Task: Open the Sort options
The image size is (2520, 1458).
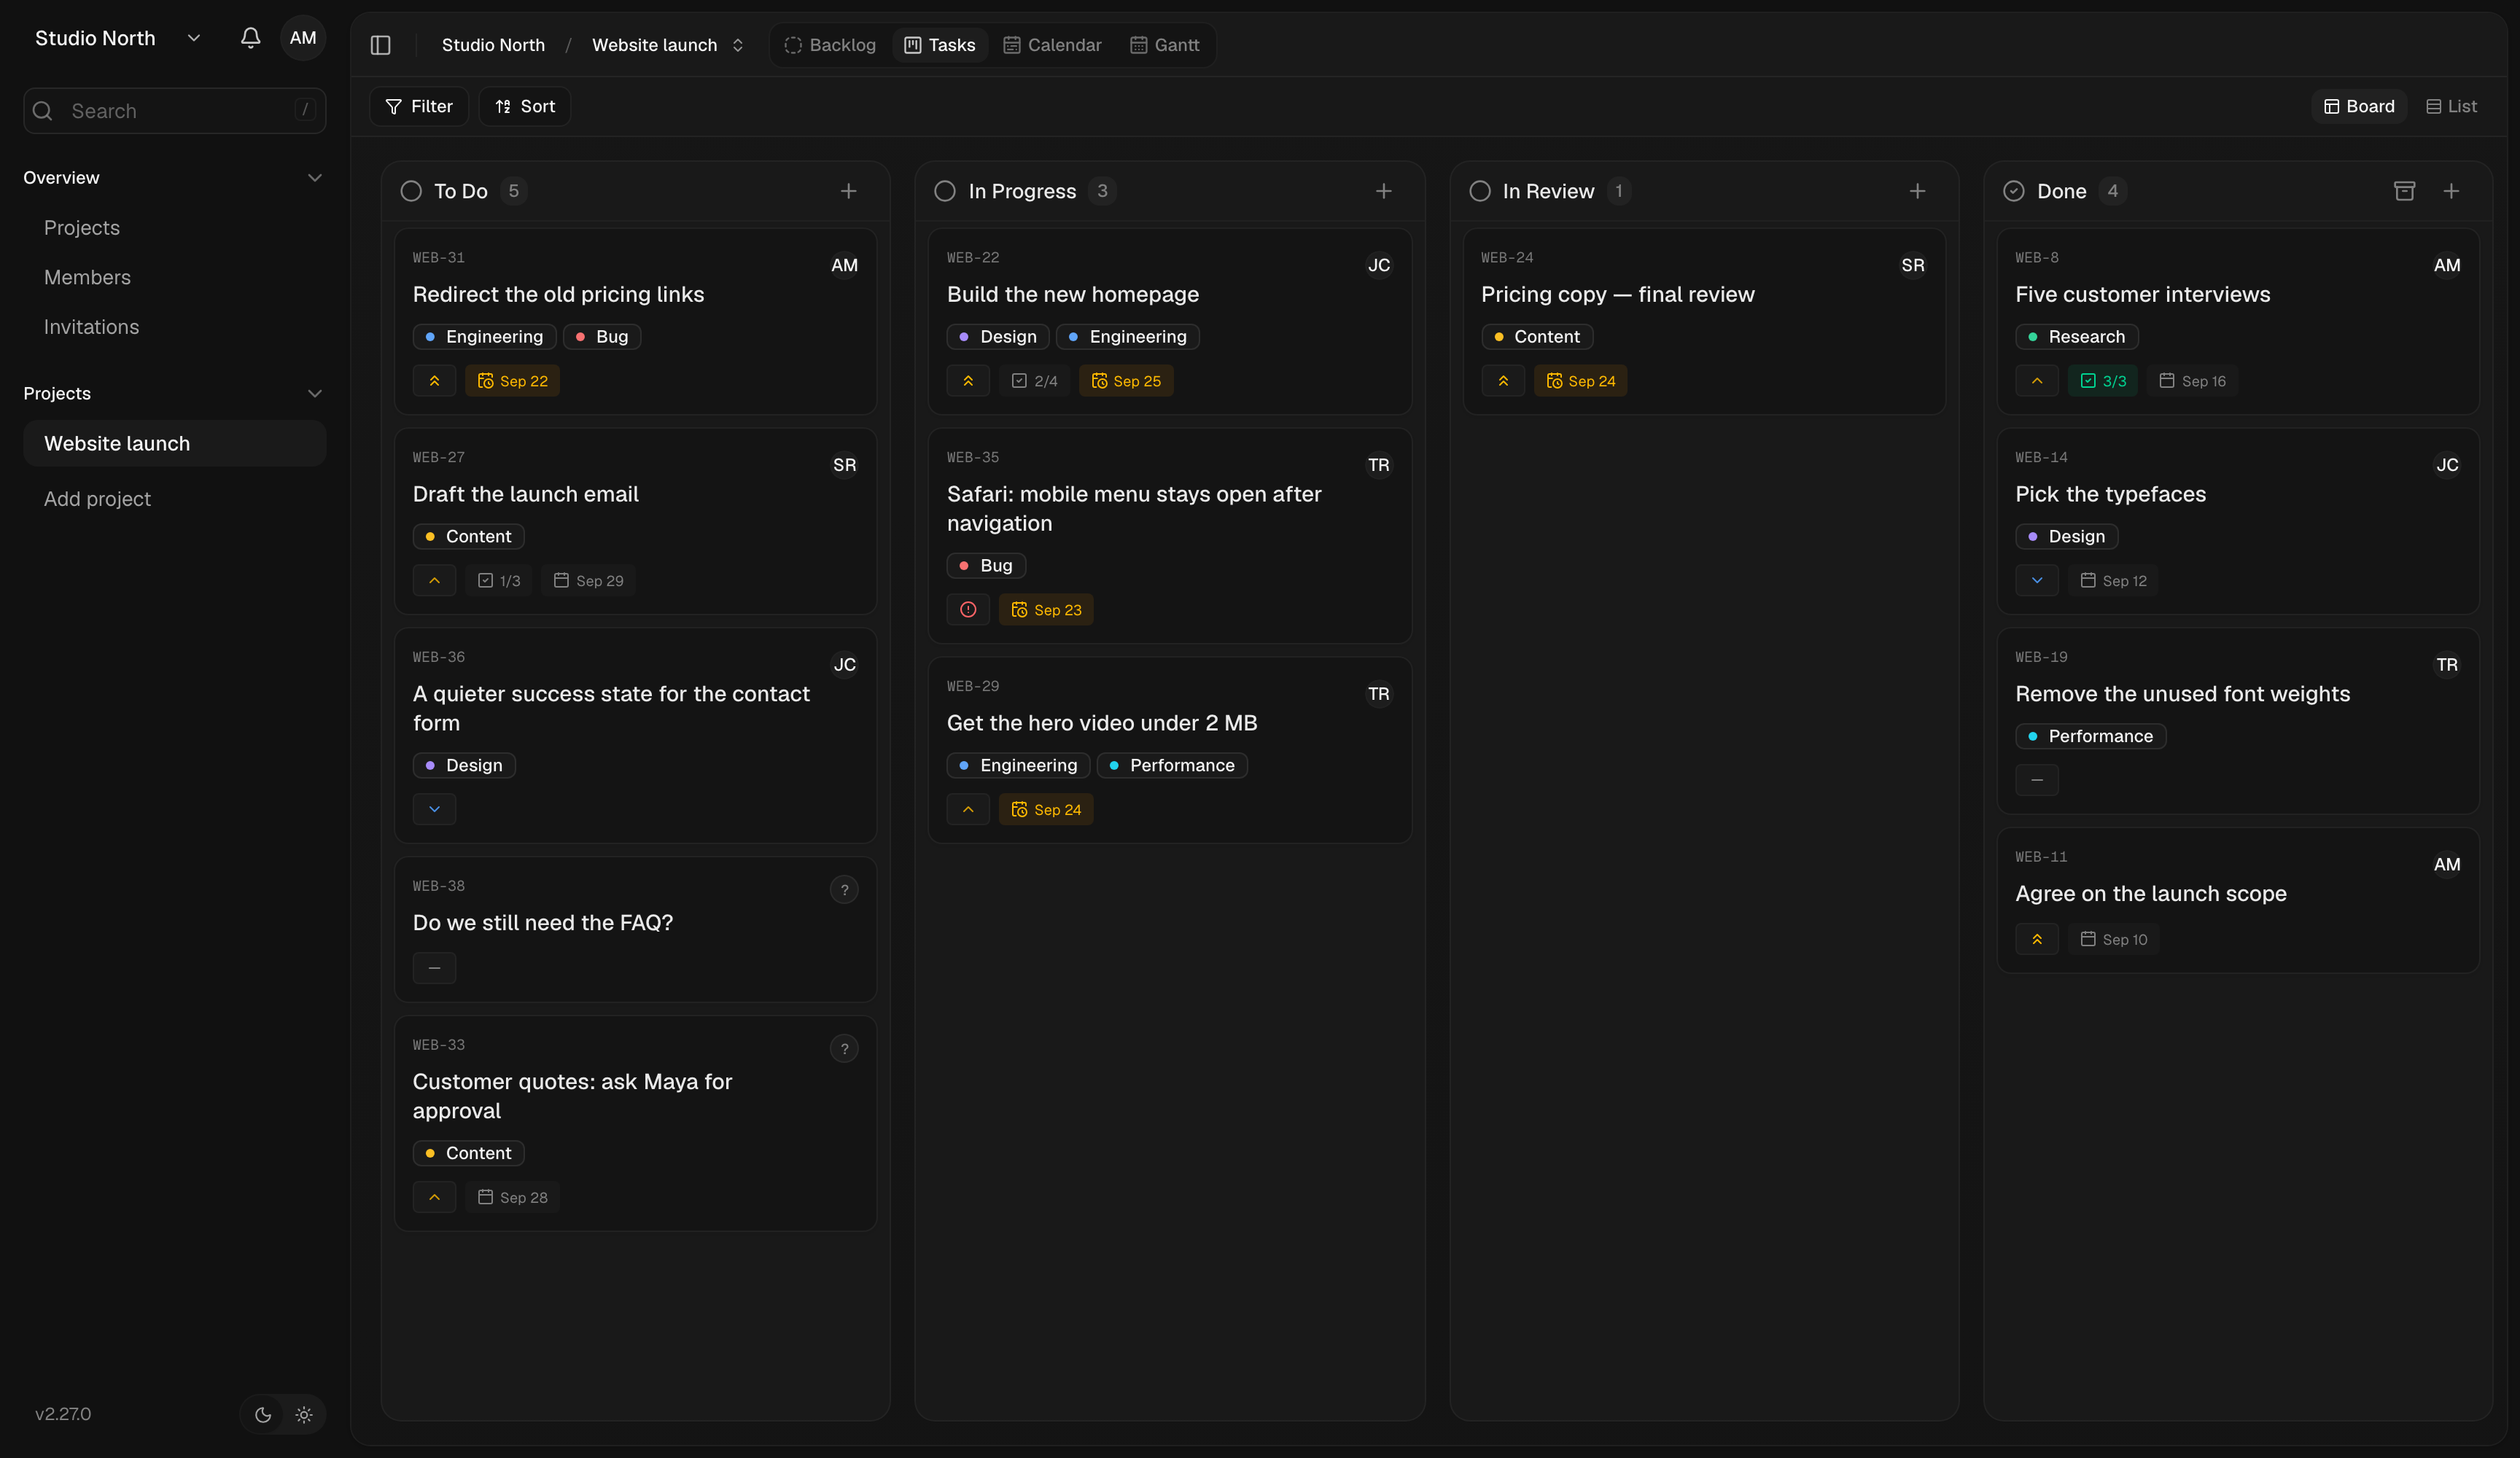Action: point(525,106)
